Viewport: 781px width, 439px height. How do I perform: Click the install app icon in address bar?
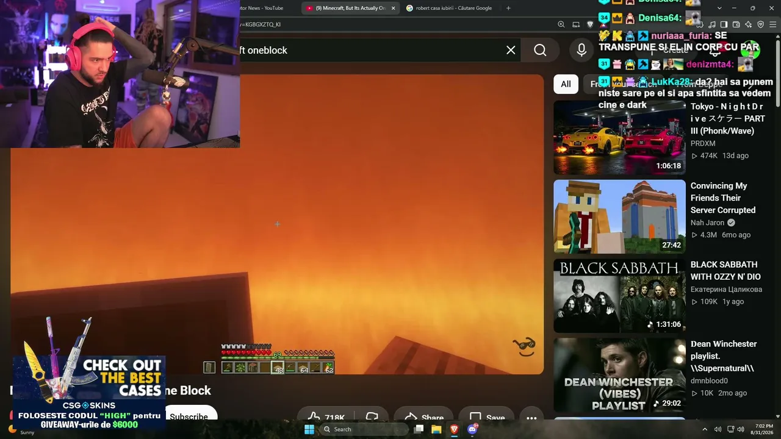click(x=576, y=24)
